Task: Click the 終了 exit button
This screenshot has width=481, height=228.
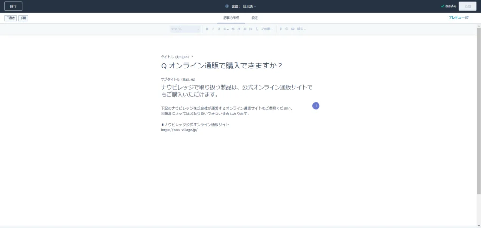Action: (x=13, y=6)
